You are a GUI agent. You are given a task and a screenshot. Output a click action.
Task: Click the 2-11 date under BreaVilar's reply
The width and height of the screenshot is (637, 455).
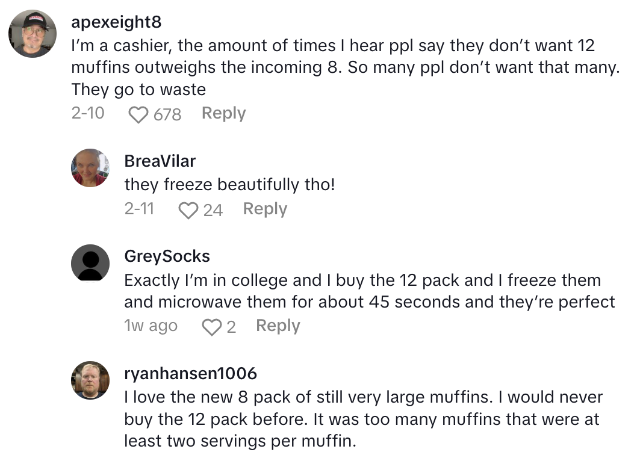[139, 209]
